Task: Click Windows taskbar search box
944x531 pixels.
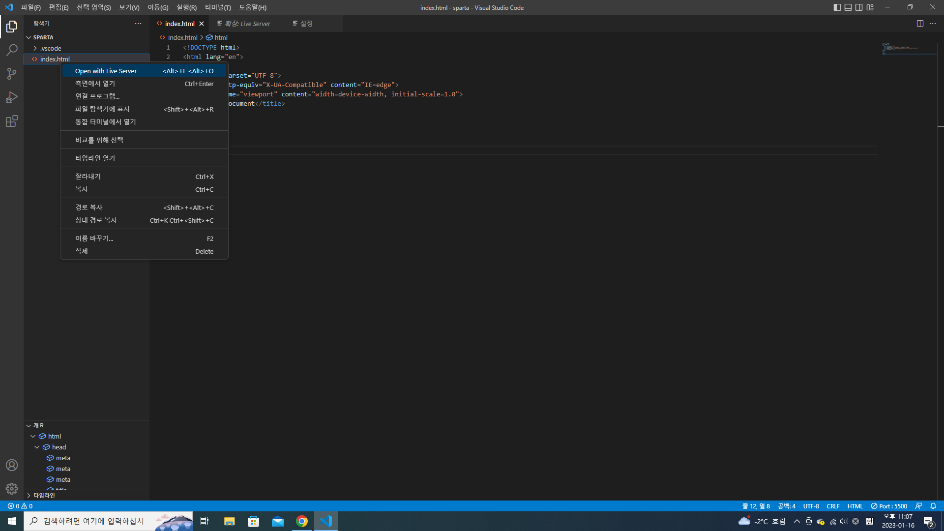Action: tap(108, 521)
